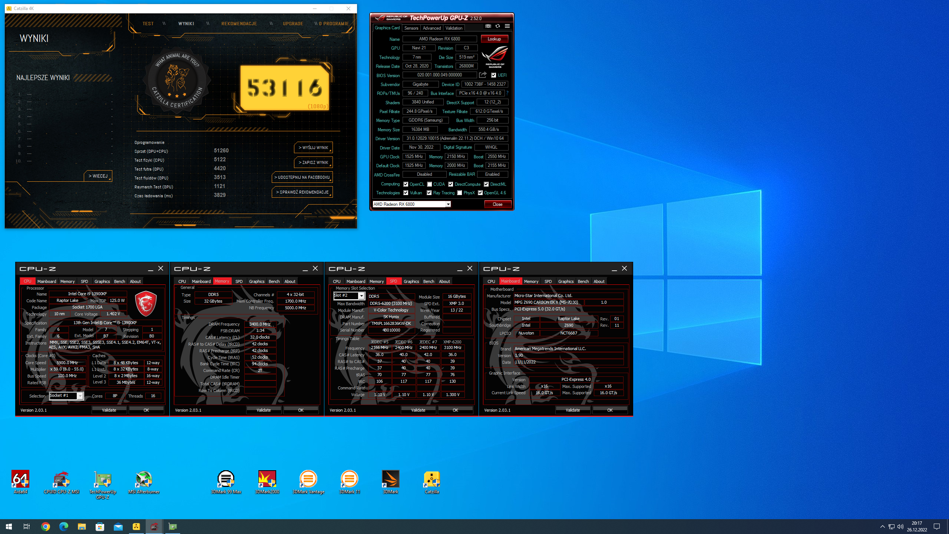The image size is (949, 534).
Task: Open TEST tab in Catzilla
Action: 148,24
